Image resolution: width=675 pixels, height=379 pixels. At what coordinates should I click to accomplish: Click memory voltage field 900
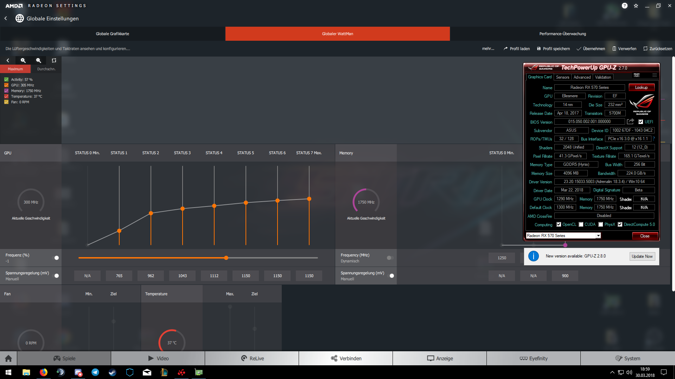[565, 276]
